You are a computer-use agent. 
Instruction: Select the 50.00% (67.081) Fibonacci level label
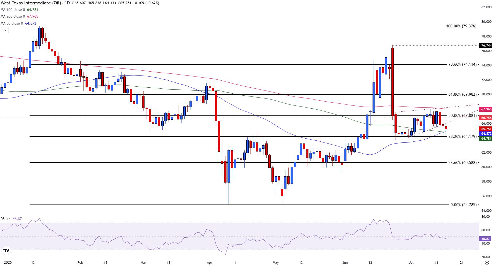coord(462,116)
